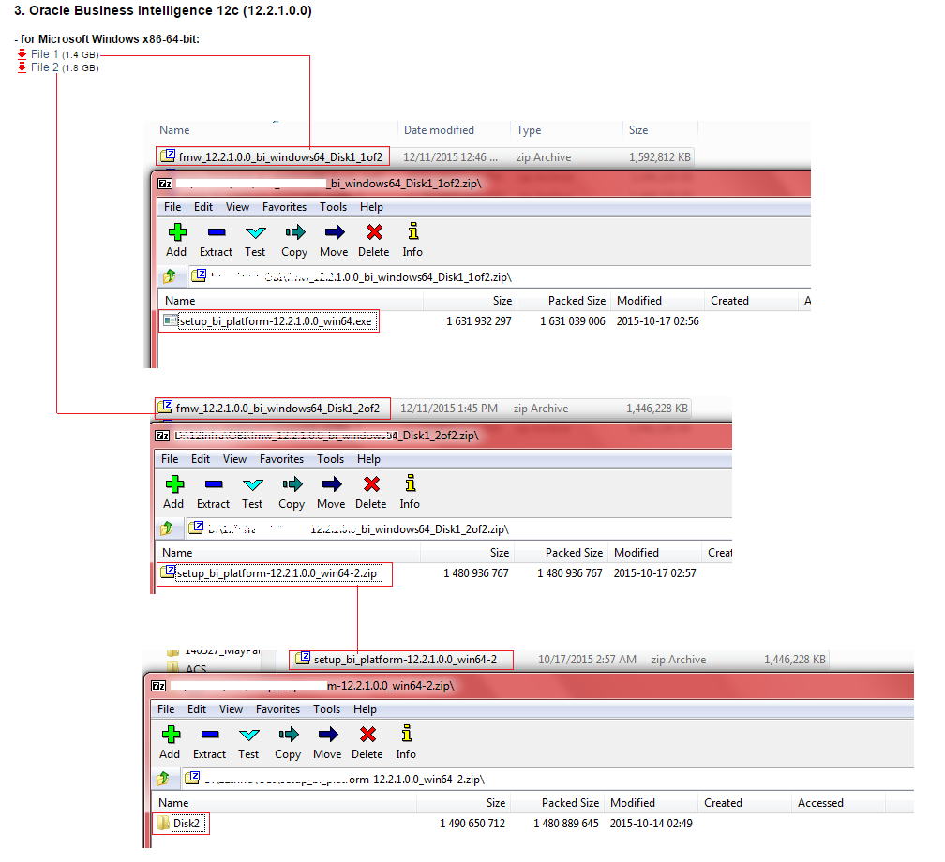Open Edit menu in Disk1_1of2 window
This screenshot has height=862, width=945.
203,207
